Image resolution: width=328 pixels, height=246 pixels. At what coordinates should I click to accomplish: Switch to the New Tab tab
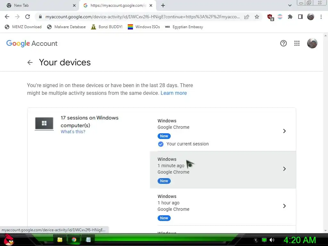(x=39, y=5)
